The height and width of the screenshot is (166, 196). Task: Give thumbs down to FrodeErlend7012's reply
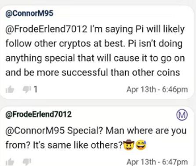27,162
